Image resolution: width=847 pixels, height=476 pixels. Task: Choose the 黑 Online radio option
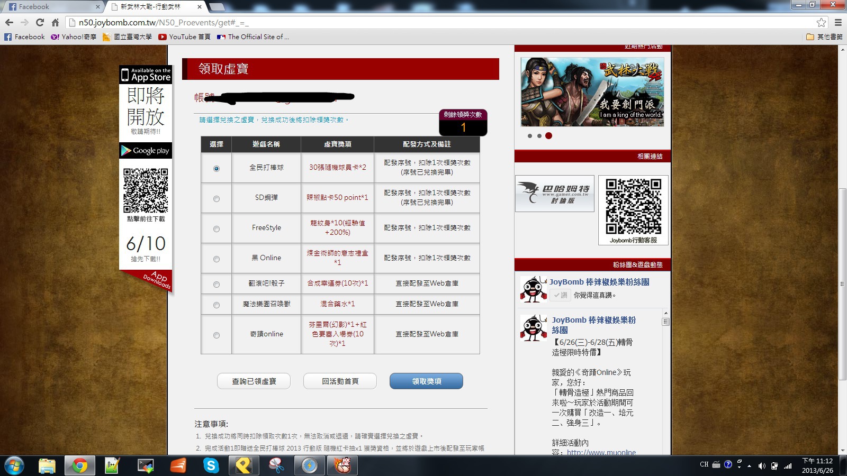[x=217, y=259]
